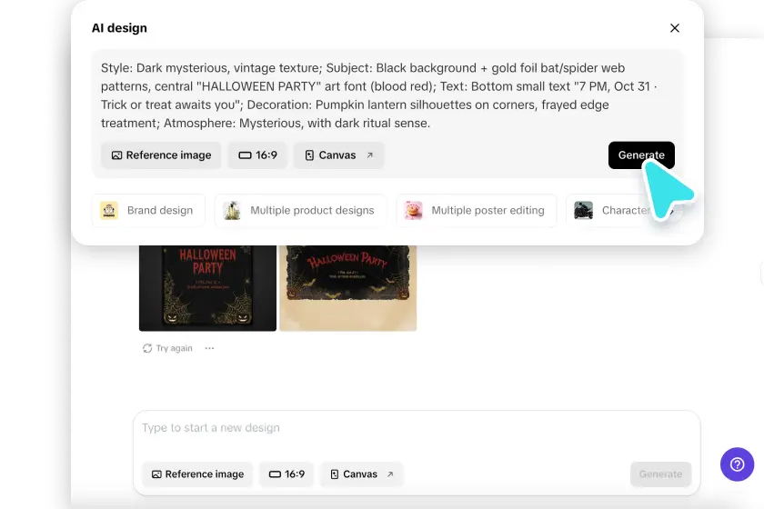Open the portrait Halloween Party poster thumbnail
Image resolution: width=764 pixels, height=509 pixels.
point(207,288)
